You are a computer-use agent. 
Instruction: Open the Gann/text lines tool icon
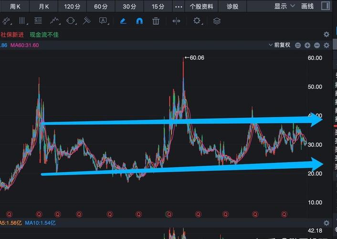pyautogui.click(x=38, y=21)
